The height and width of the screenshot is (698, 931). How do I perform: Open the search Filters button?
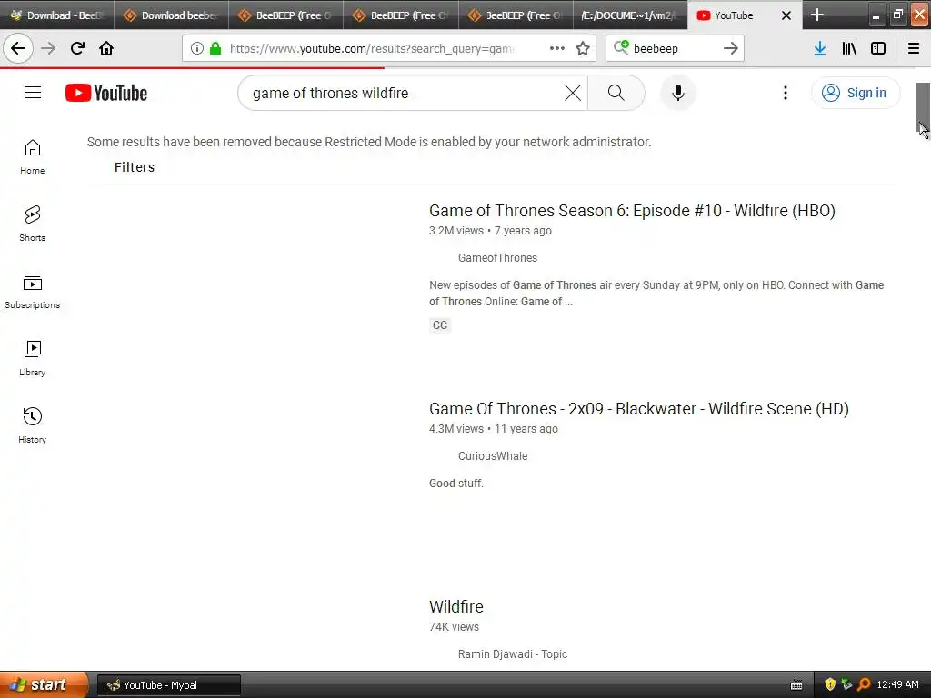tap(135, 167)
